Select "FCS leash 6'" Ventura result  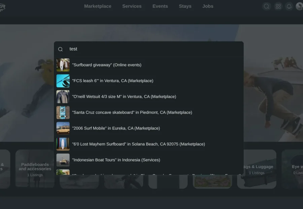(x=149, y=81)
